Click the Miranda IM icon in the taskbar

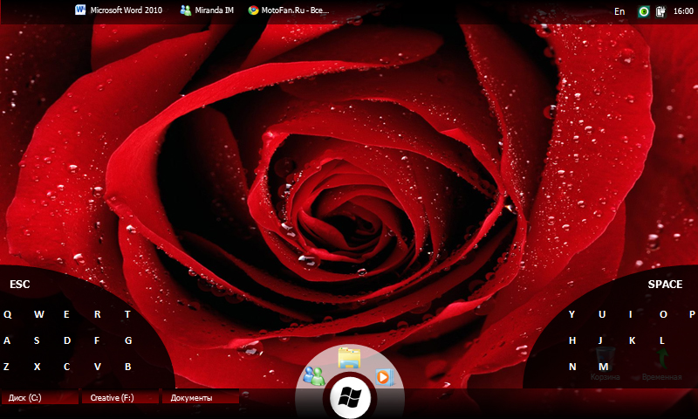(185, 10)
